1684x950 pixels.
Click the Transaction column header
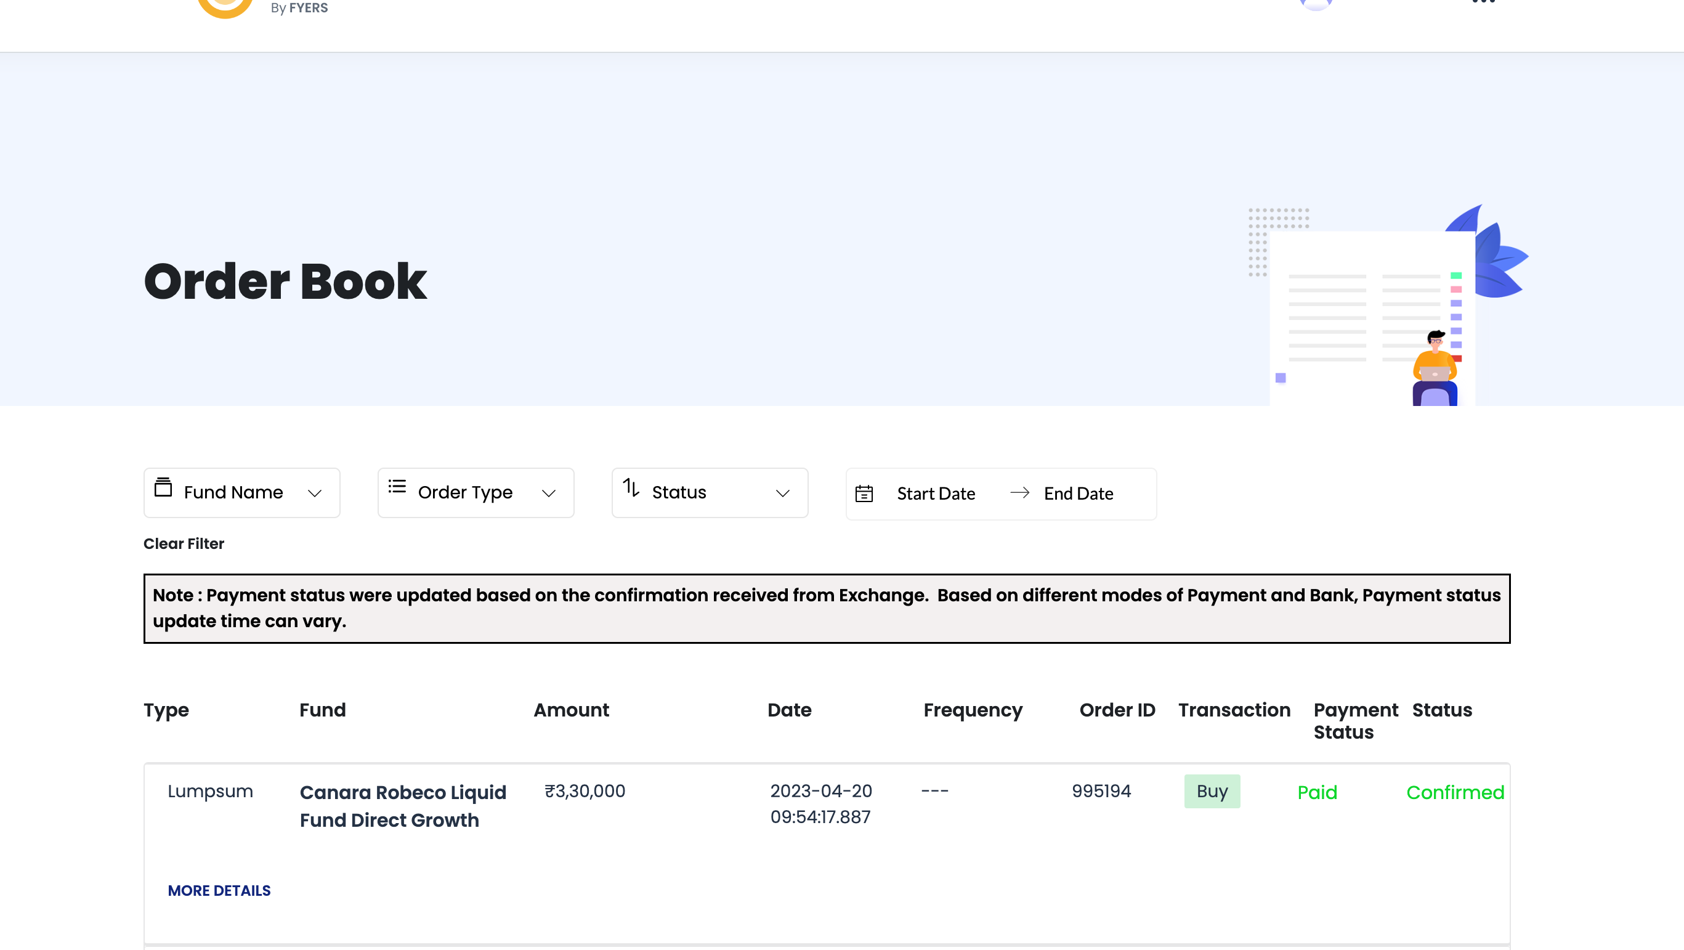pos(1234,710)
